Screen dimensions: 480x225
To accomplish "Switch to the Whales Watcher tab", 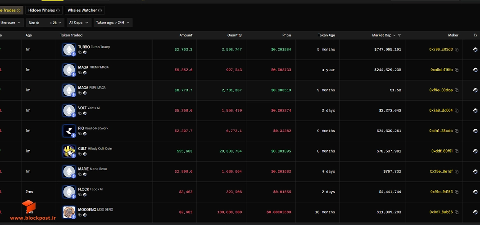I will (85, 10).
